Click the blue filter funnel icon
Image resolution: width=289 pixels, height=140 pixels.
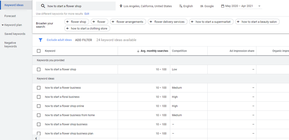(40, 40)
